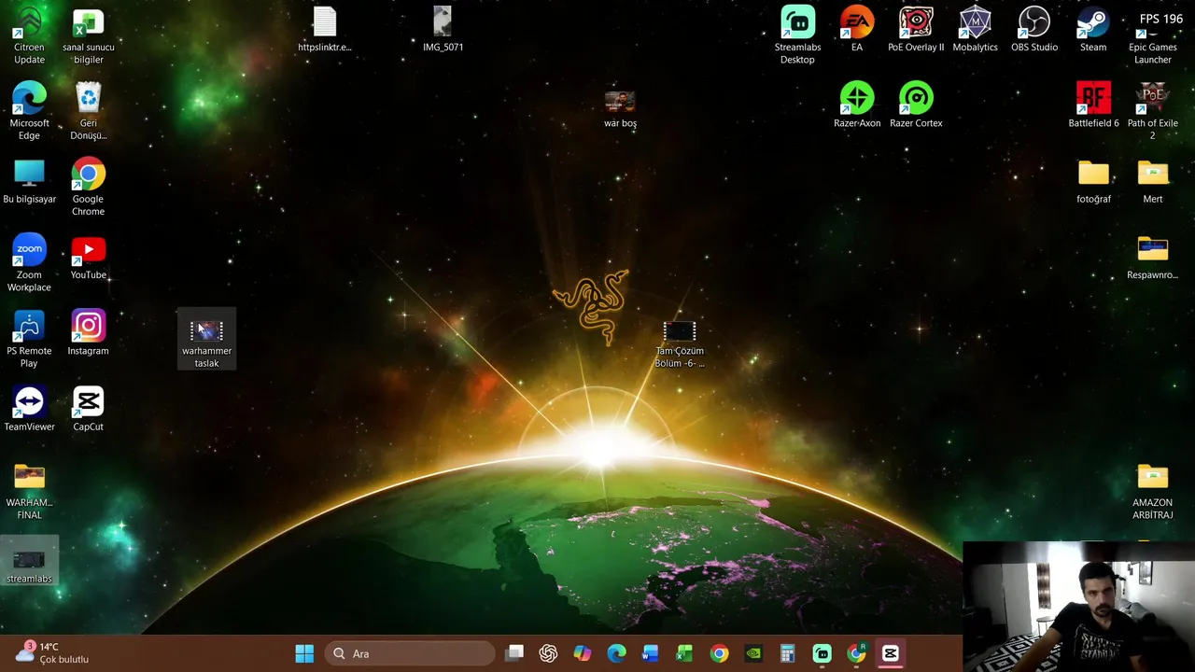Open the Chrome R profile taskbar icon
Screen dimensions: 1195x672
[856, 653]
